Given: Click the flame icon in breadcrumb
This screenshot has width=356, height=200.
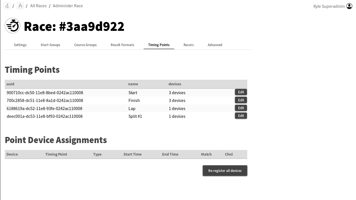Looking at the screenshot, I should 20,6.
